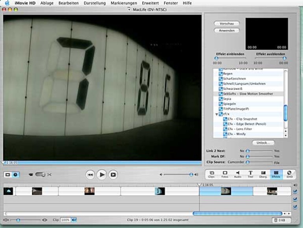Image resolution: width=303 pixels, height=228 pixels.
Task: Click the effects list scroll-down arrow
Action: tap(286, 135)
